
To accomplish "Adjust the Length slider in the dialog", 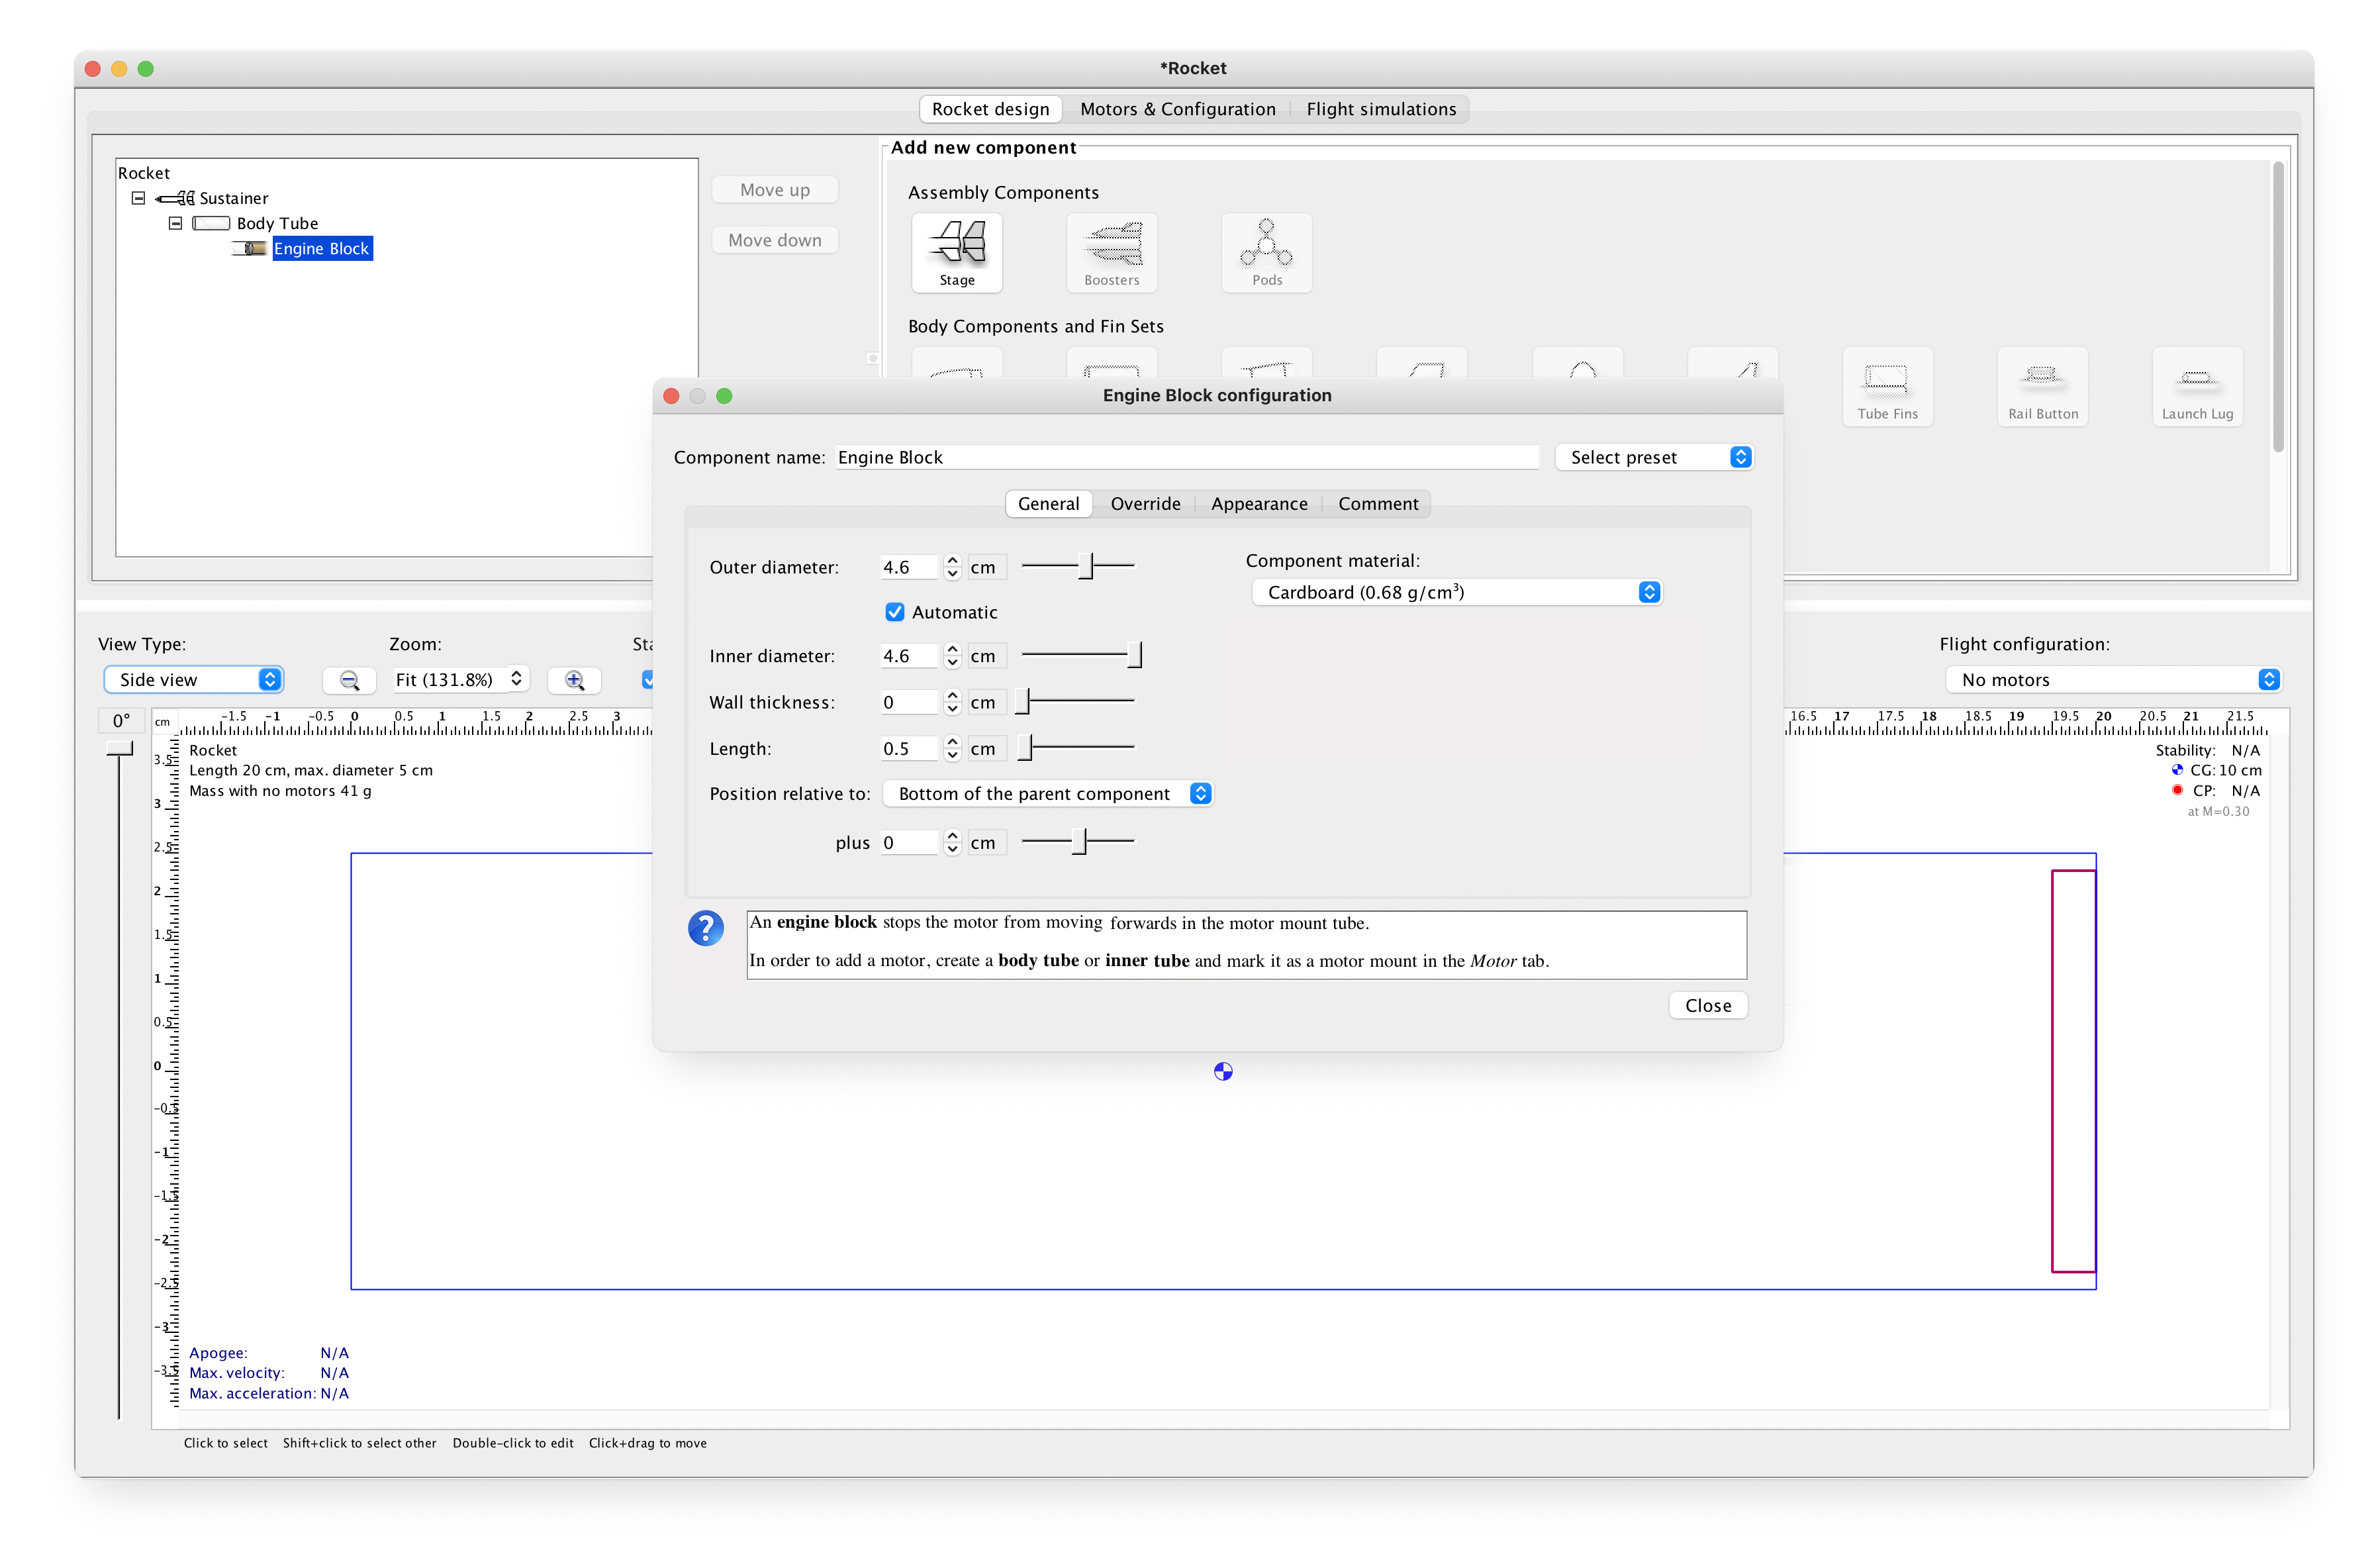I will [1076, 747].
